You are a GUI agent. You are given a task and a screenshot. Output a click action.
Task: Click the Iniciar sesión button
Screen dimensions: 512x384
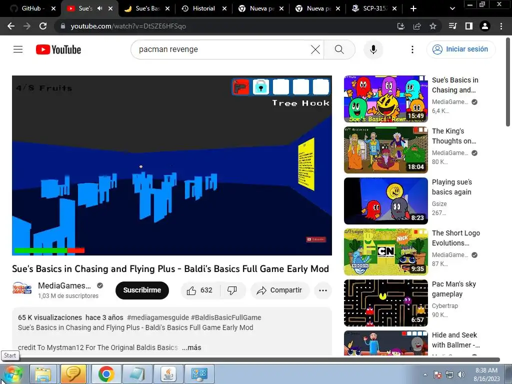click(460, 49)
